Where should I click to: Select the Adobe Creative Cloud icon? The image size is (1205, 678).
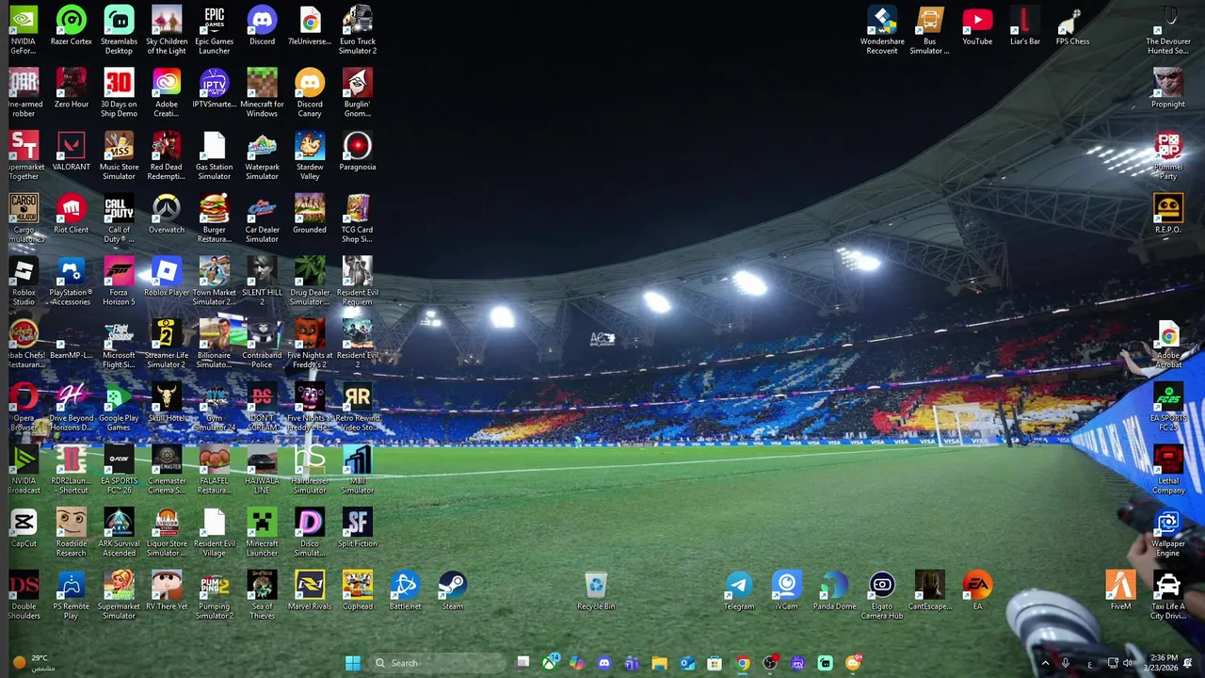coord(167,93)
